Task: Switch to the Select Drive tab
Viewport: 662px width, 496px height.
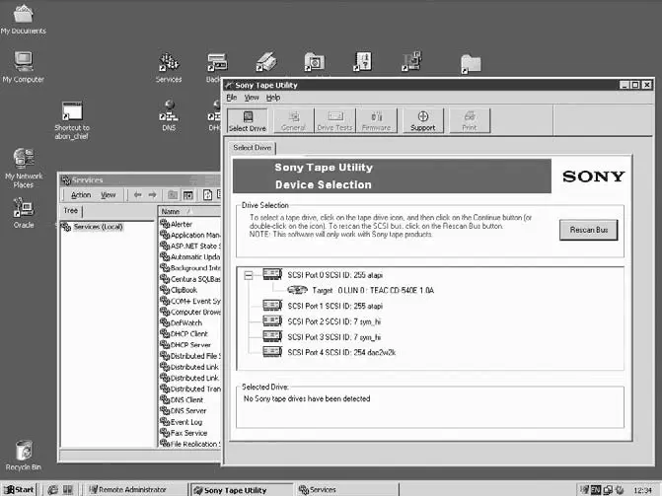Action: tap(252, 148)
